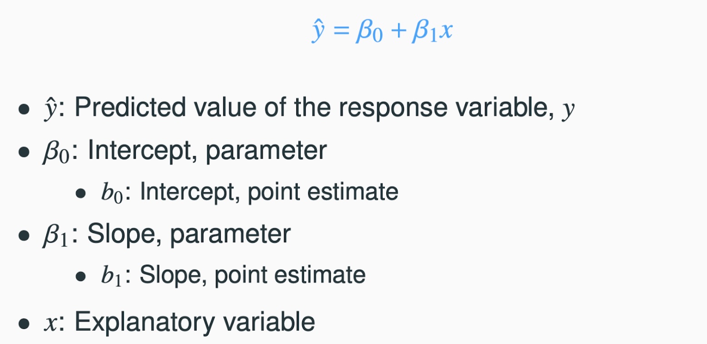Screen dimensions: 707x344
Task: Click the "Intercept, point estimate" text
Action: pos(269,192)
